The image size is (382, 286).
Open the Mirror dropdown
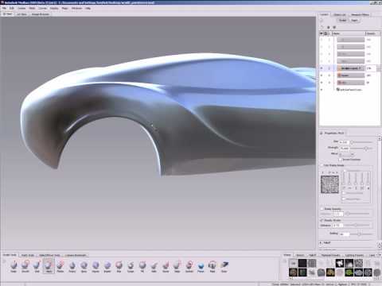(347, 154)
